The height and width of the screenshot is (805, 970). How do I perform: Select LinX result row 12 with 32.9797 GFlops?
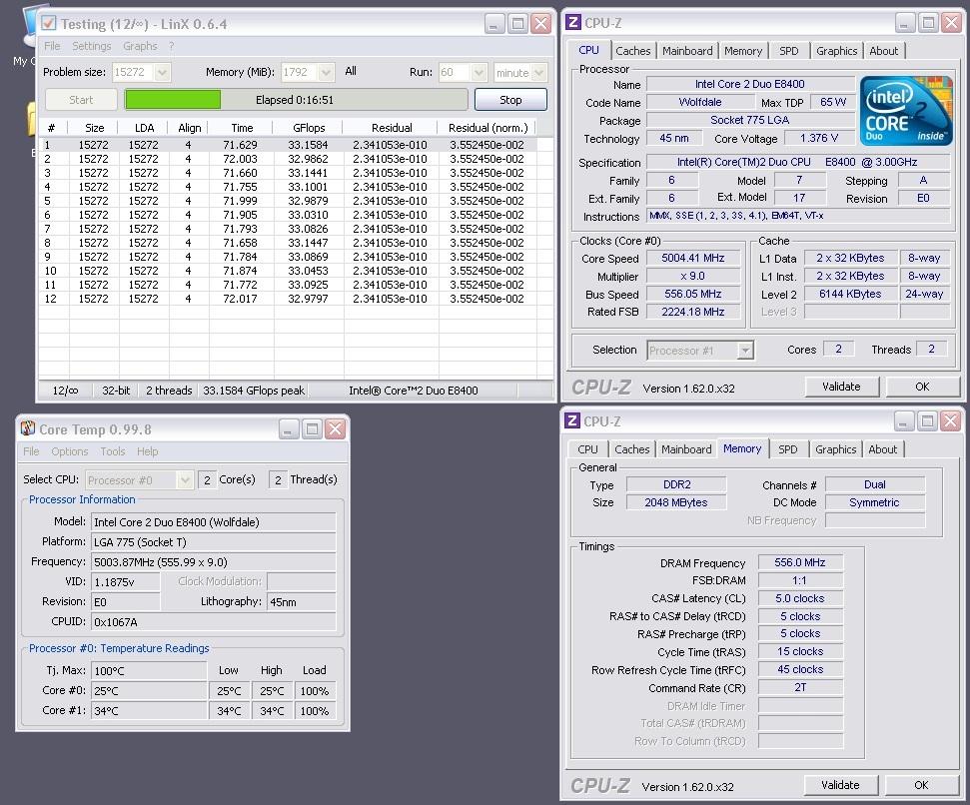tap(288, 299)
